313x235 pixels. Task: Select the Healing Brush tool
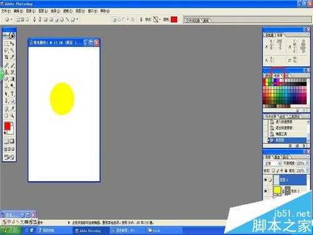[6, 65]
